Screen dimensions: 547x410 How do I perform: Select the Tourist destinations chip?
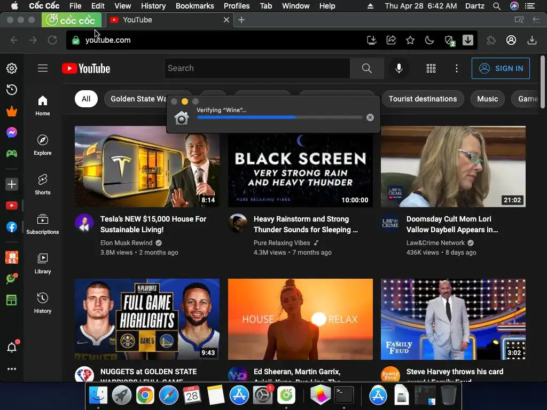click(423, 99)
